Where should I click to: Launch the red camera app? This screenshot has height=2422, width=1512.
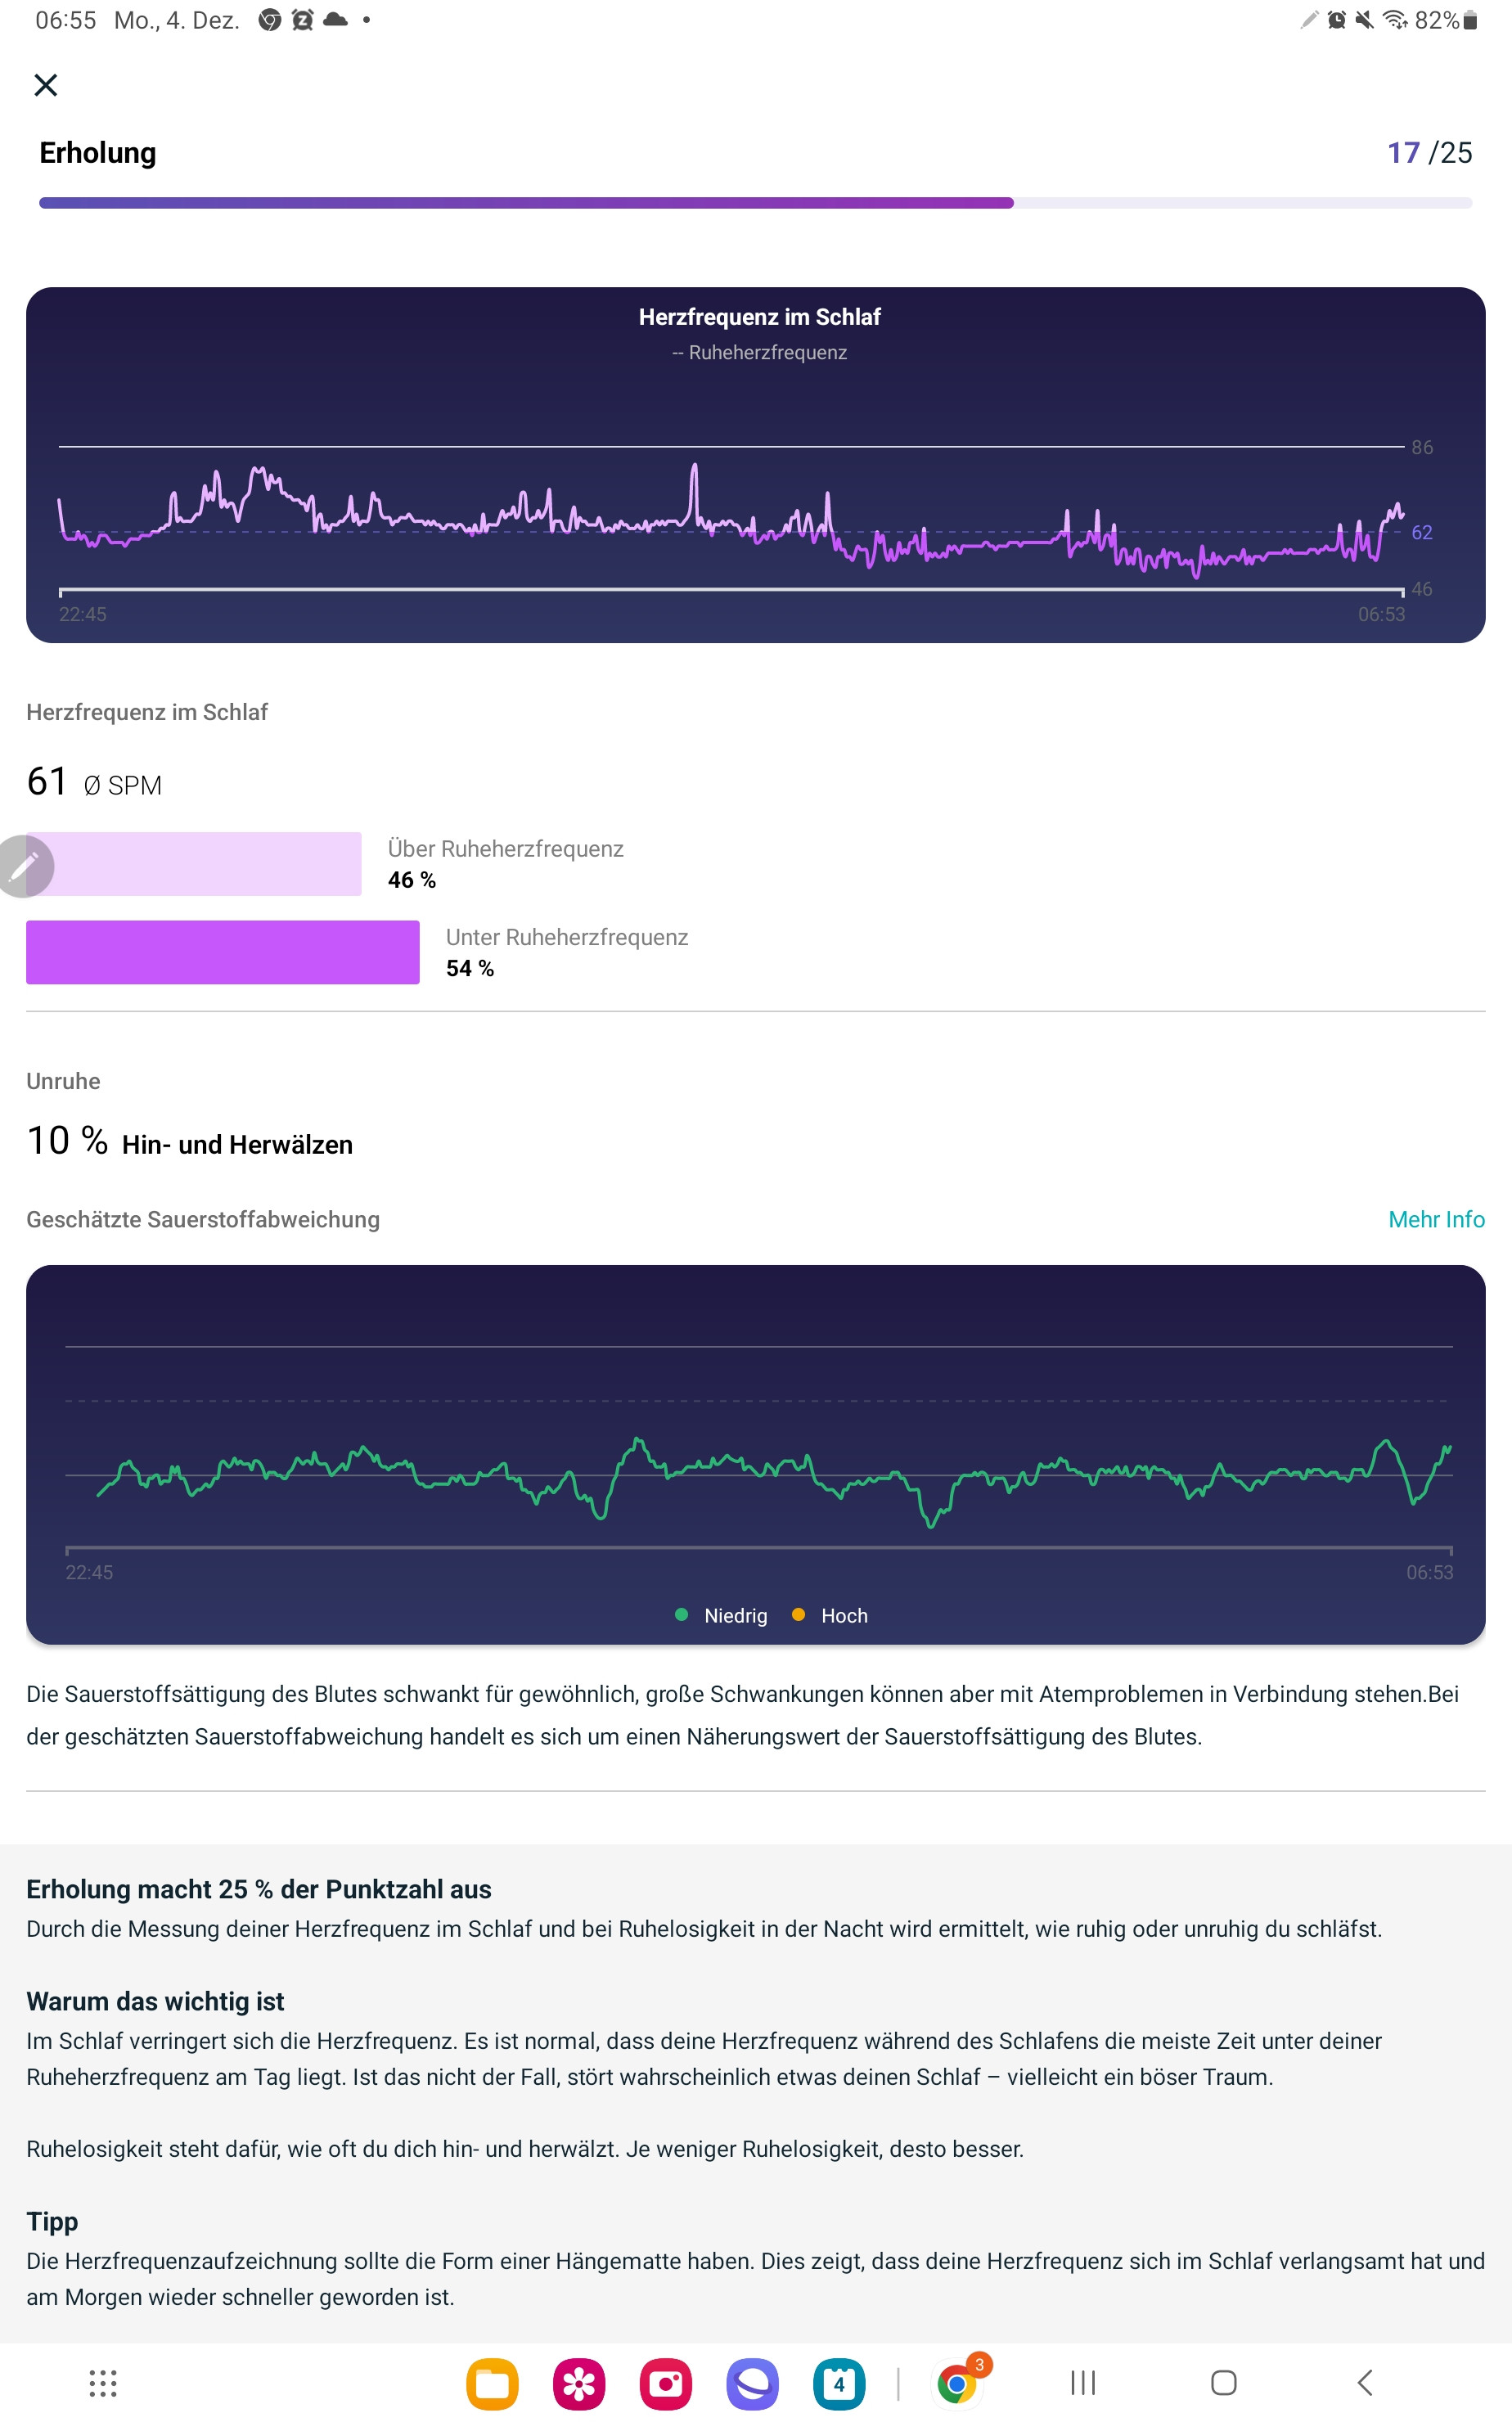point(666,2384)
